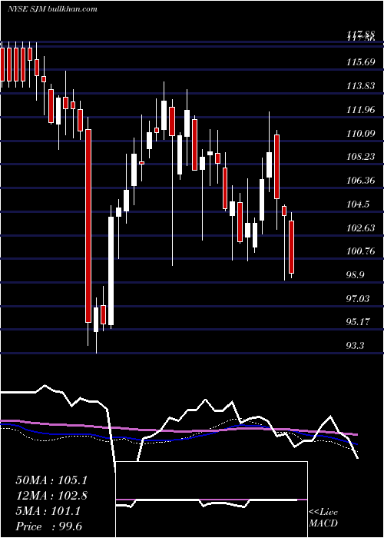The width and height of the screenshot is (384, 538).
Task: Click the 50MA : 105.1 readout
Action: [51, 480]
